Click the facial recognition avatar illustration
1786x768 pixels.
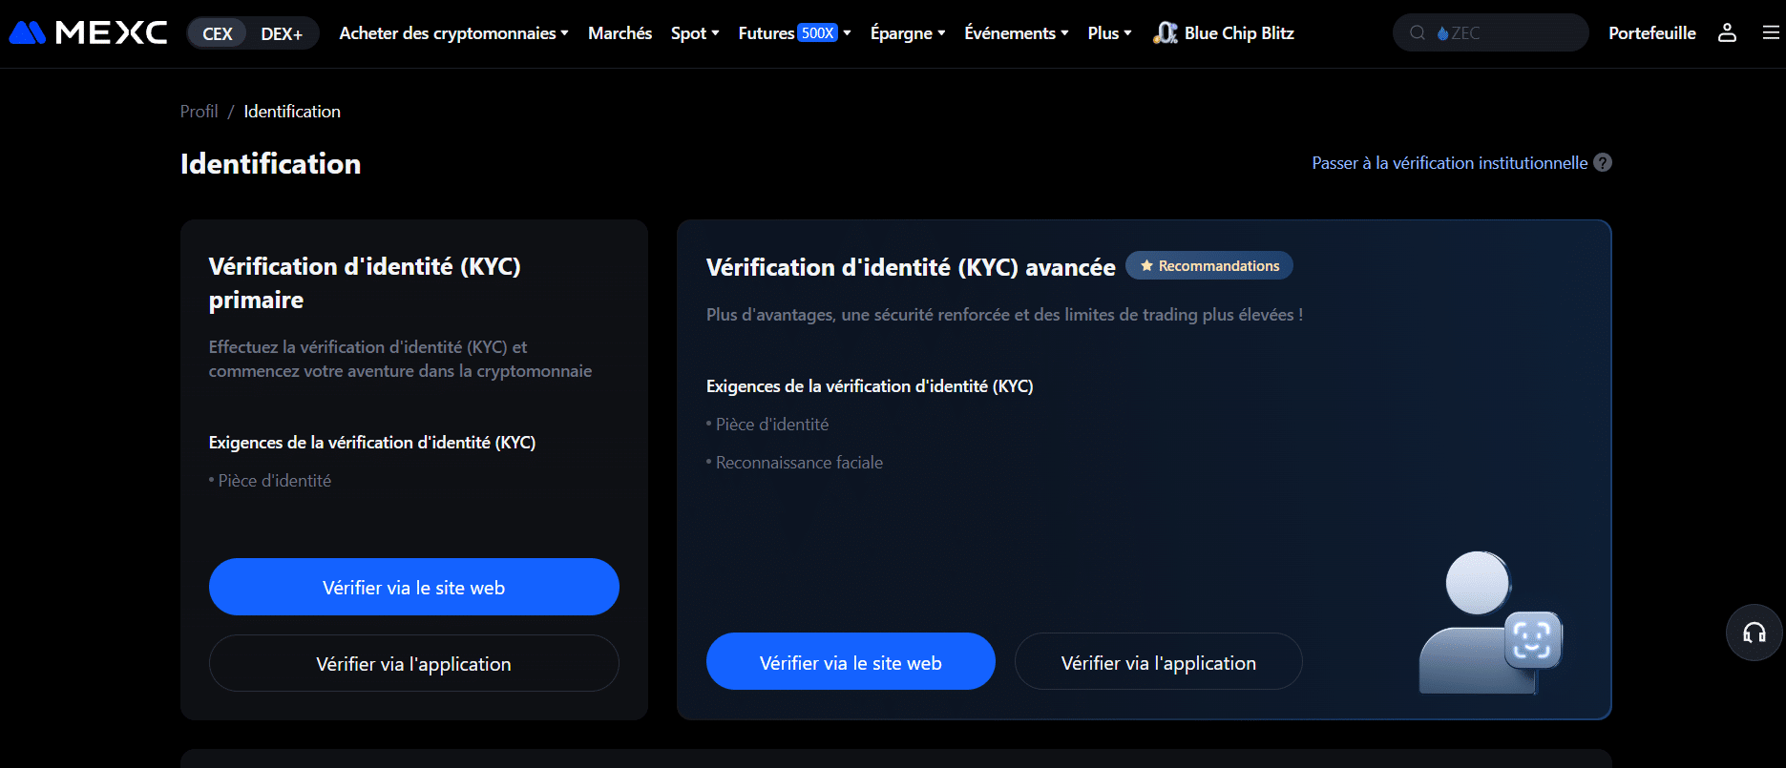coord(1489,621)
